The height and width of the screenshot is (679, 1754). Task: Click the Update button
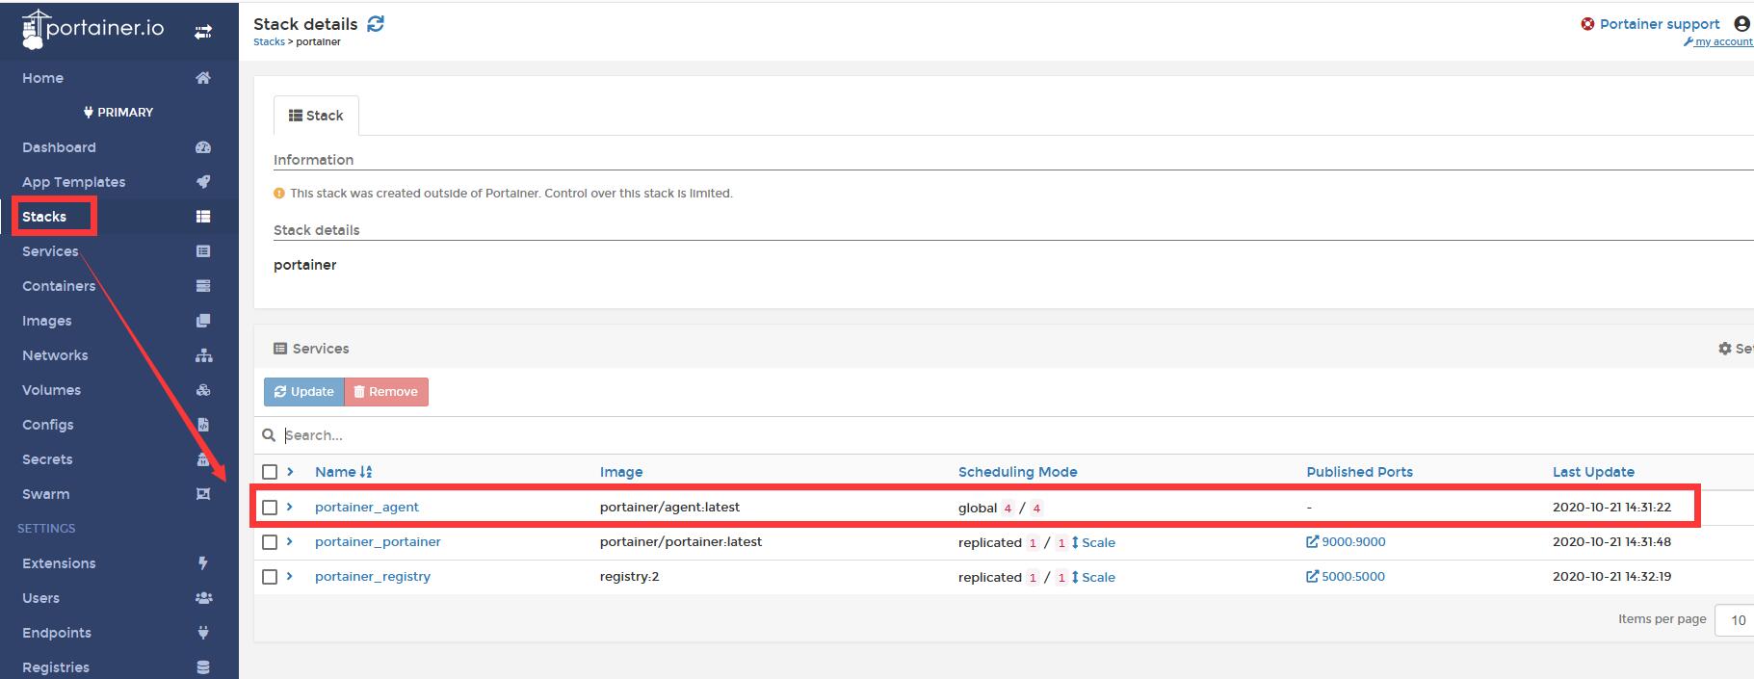pyautogui.click(x=304, y=392)
